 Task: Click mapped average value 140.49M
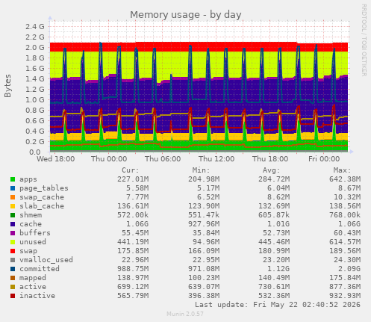(274, 278)
